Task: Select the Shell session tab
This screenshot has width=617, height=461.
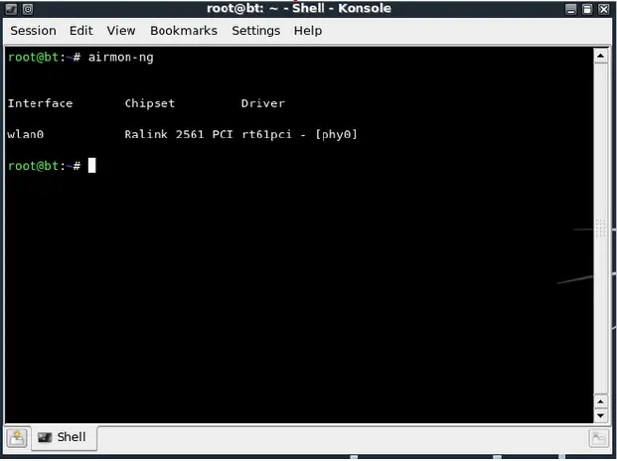Action: click(64, 437)
